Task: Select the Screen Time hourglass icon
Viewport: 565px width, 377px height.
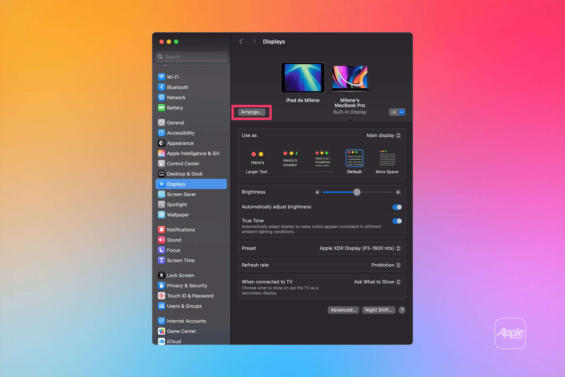Action: (x=161, y=260)
